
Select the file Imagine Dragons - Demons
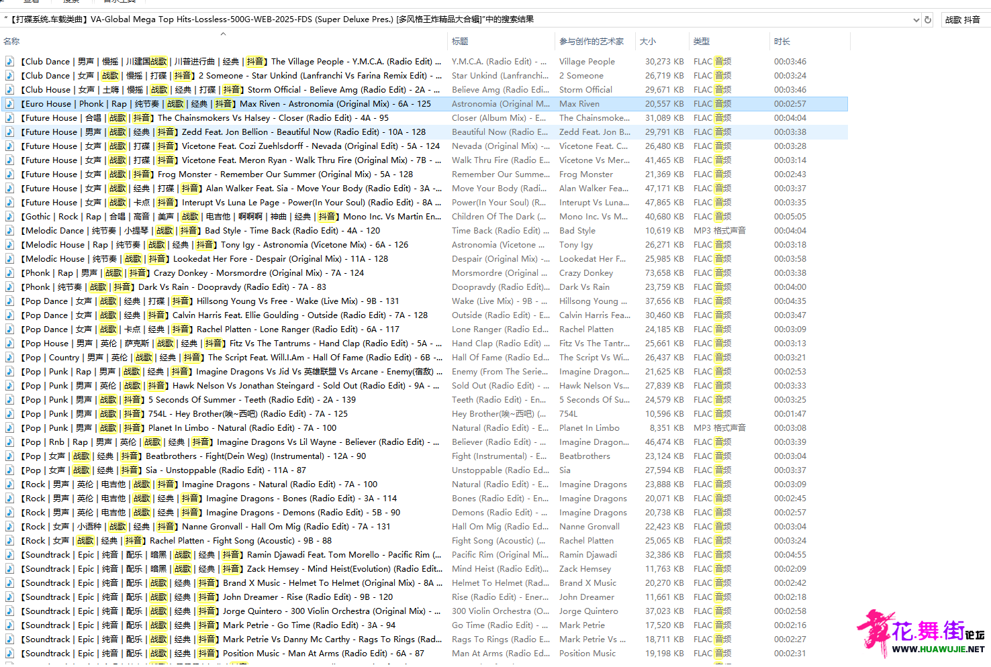[210, 513]
